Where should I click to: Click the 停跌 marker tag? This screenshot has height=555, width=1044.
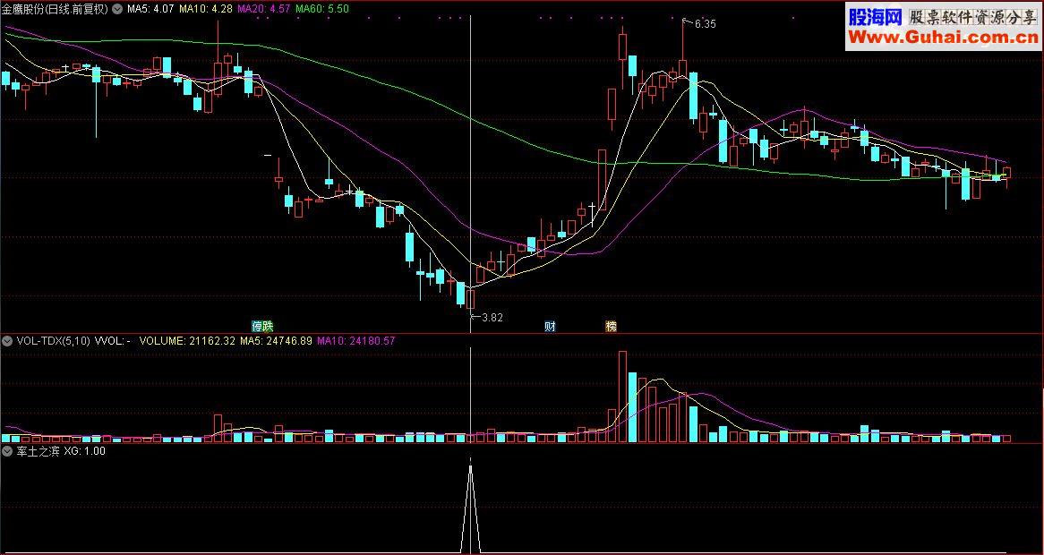coord(262,327)
